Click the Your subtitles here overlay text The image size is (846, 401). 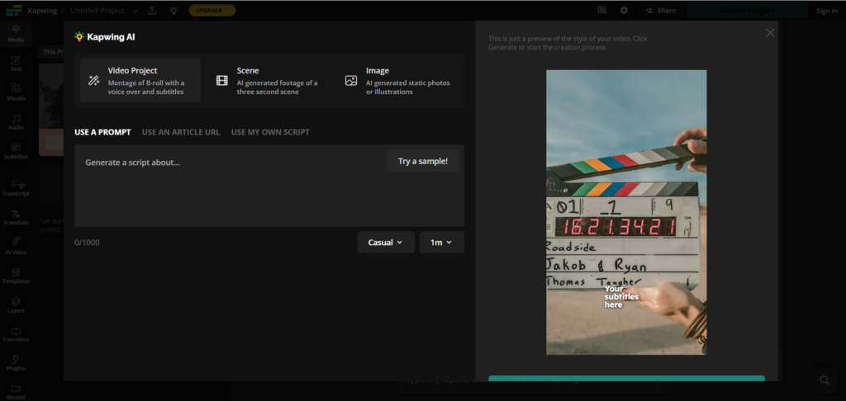(x=621, y=296)
